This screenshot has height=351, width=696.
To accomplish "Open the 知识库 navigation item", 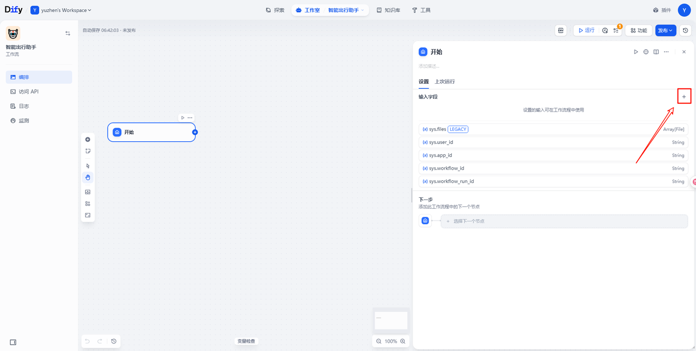I will (388, 10).
